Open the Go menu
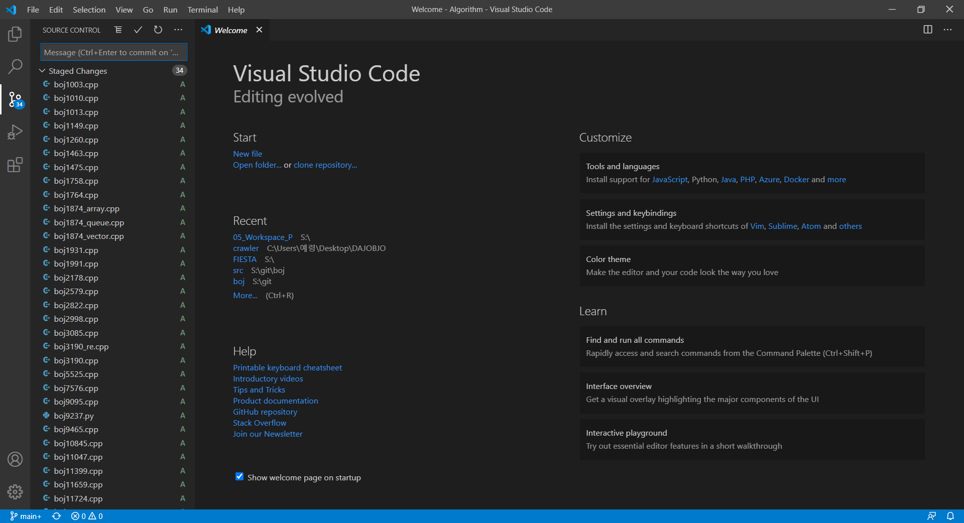This screenshot has width=964, height=523. 148,10
